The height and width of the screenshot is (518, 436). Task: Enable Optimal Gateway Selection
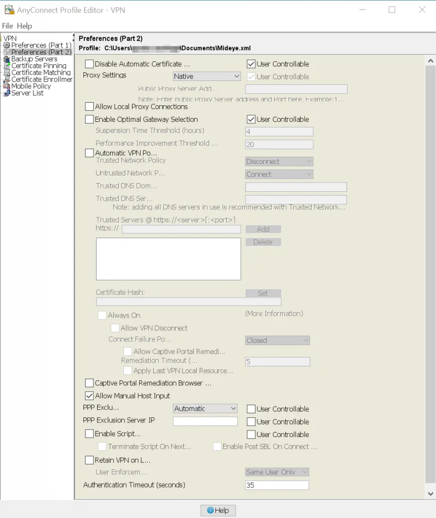[x=90, y=119]
